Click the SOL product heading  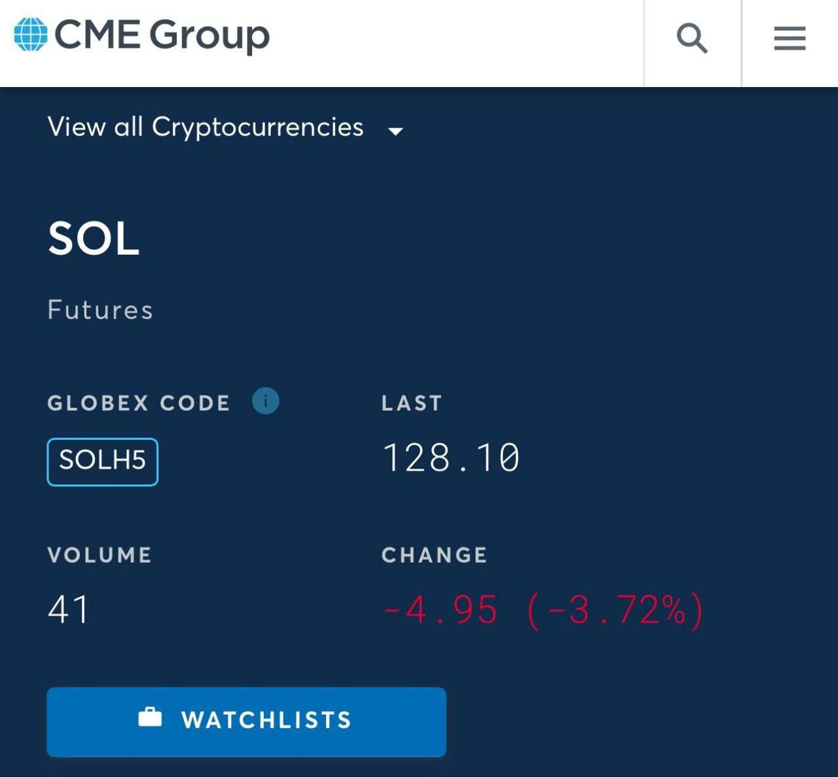[x=94, y=238]
